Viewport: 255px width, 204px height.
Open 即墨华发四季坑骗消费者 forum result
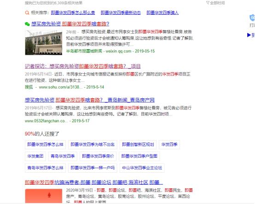pyautogui.click(x=94, y=182)
